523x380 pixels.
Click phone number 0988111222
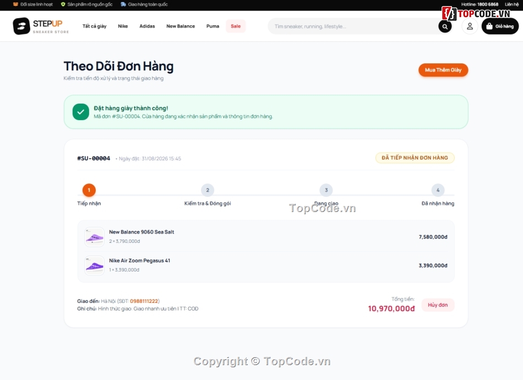(x=144, y=301)
